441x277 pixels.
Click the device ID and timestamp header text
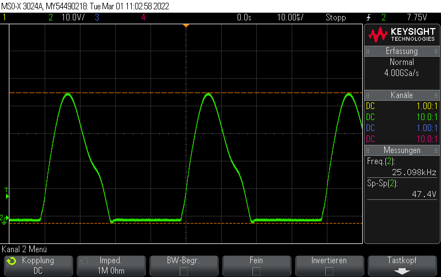click(85, 6)
